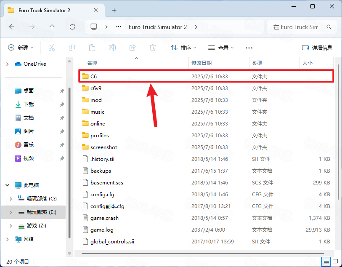The image size is (342, 267).
Task: Expand chevron after This PC icon
Action: tap(106, 27)
